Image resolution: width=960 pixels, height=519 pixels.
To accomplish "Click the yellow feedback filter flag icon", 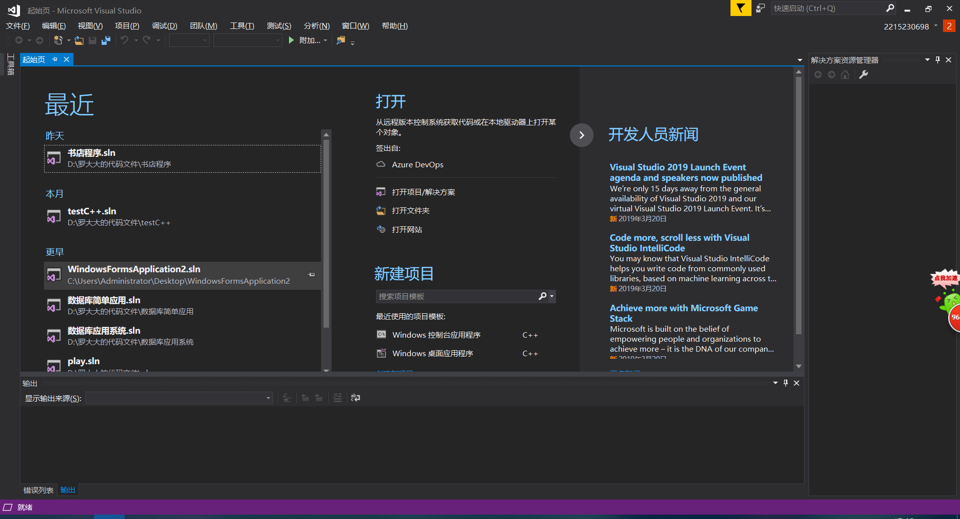I will coord(740,8).
